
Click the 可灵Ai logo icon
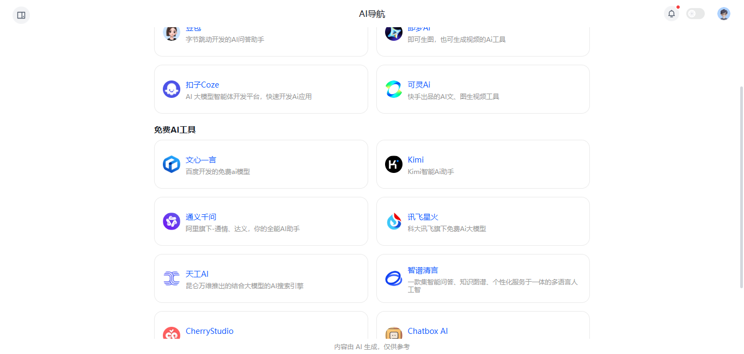point(394,89)
